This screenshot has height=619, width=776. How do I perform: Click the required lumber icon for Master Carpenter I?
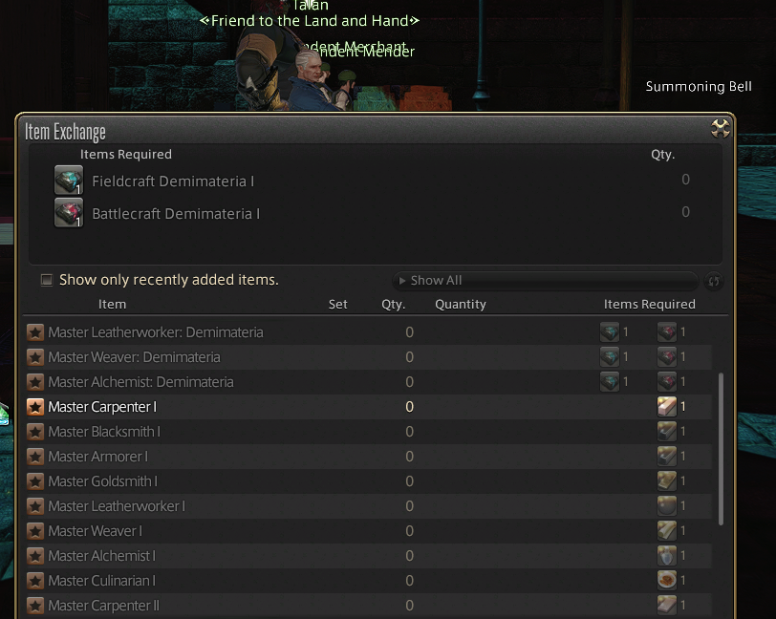667,407
